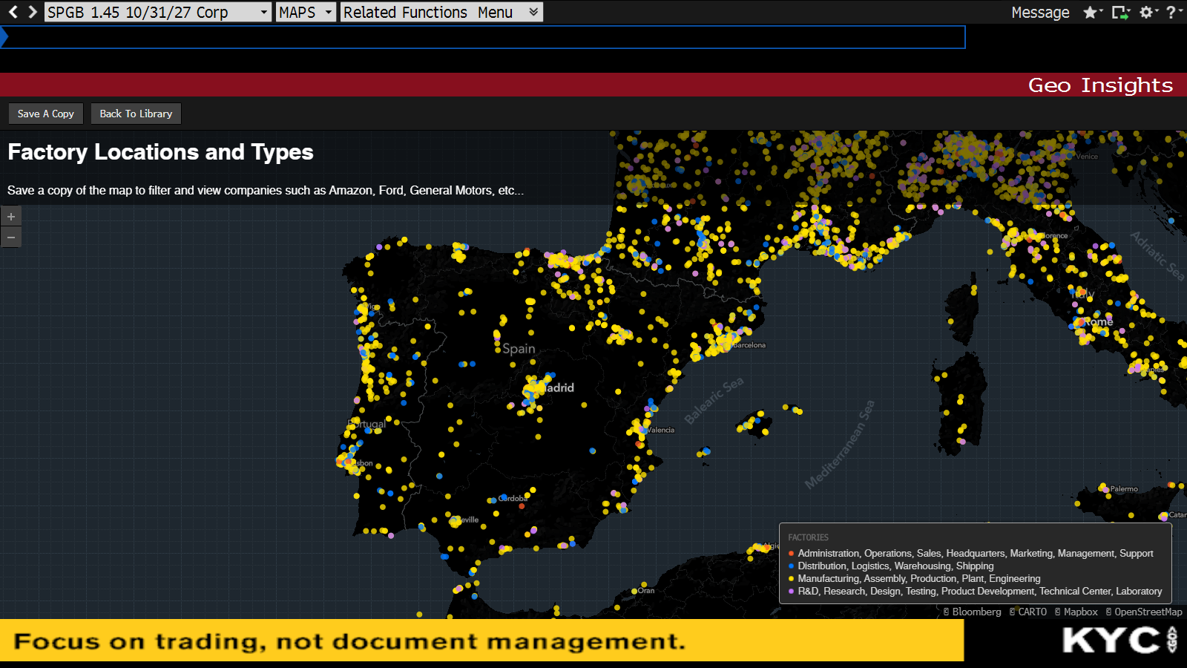This screenshot has width=1187, height=668.
Task: Click the yellow Manufacturing legend dot
Action: (x=791, y=579)
